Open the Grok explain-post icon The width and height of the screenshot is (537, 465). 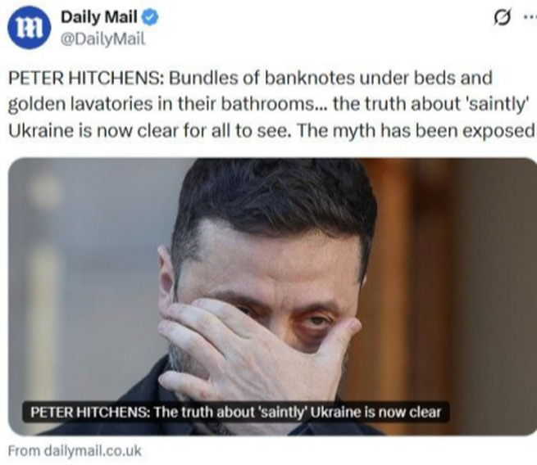[503, 18]
